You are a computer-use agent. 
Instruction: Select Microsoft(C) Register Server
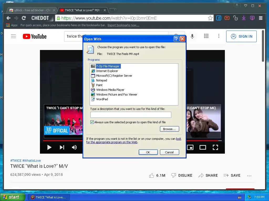click(111, 76)
